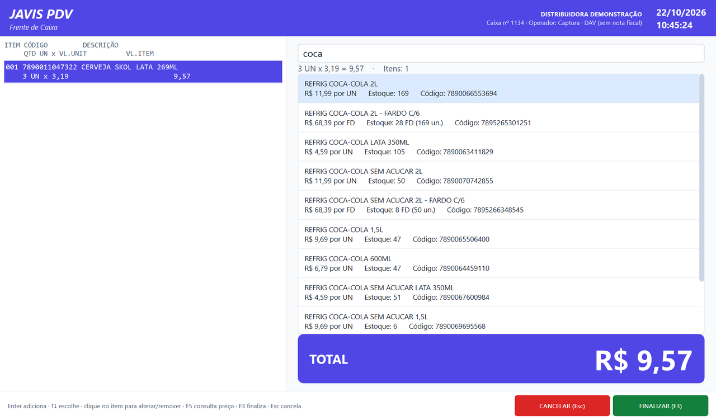Click the date 22/10/2026 in header
This screenshot has width=716, height=420.
(x=681, y=13)
